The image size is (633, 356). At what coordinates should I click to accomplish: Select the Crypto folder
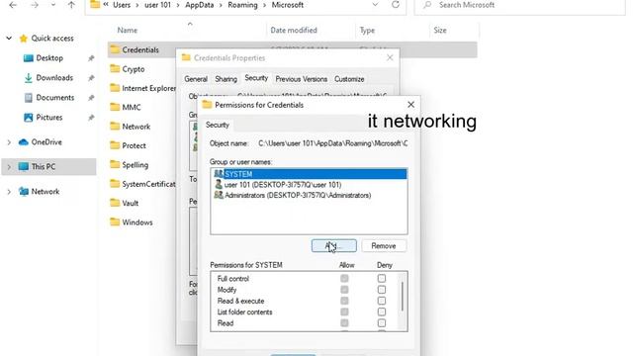point(128,69)
